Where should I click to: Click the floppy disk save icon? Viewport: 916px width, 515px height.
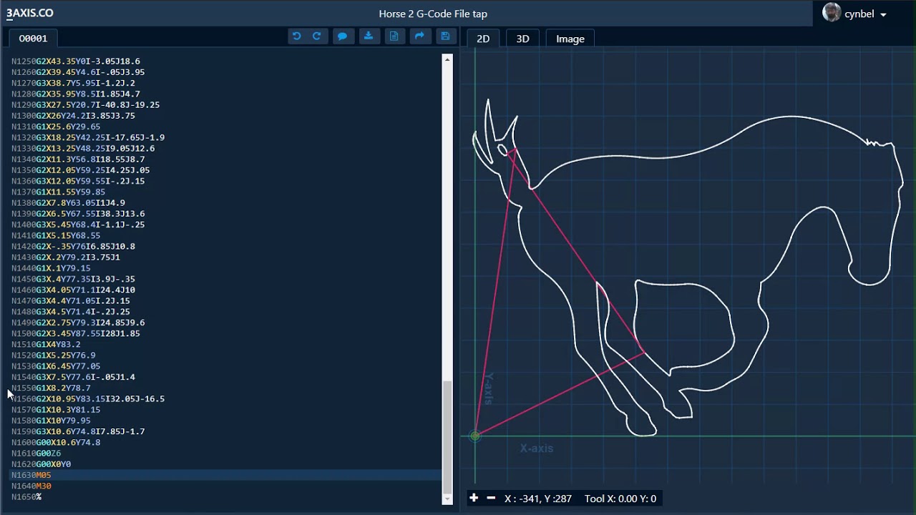(445, 36)
